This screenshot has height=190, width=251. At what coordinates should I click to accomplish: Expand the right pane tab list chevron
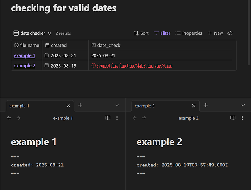243,105
